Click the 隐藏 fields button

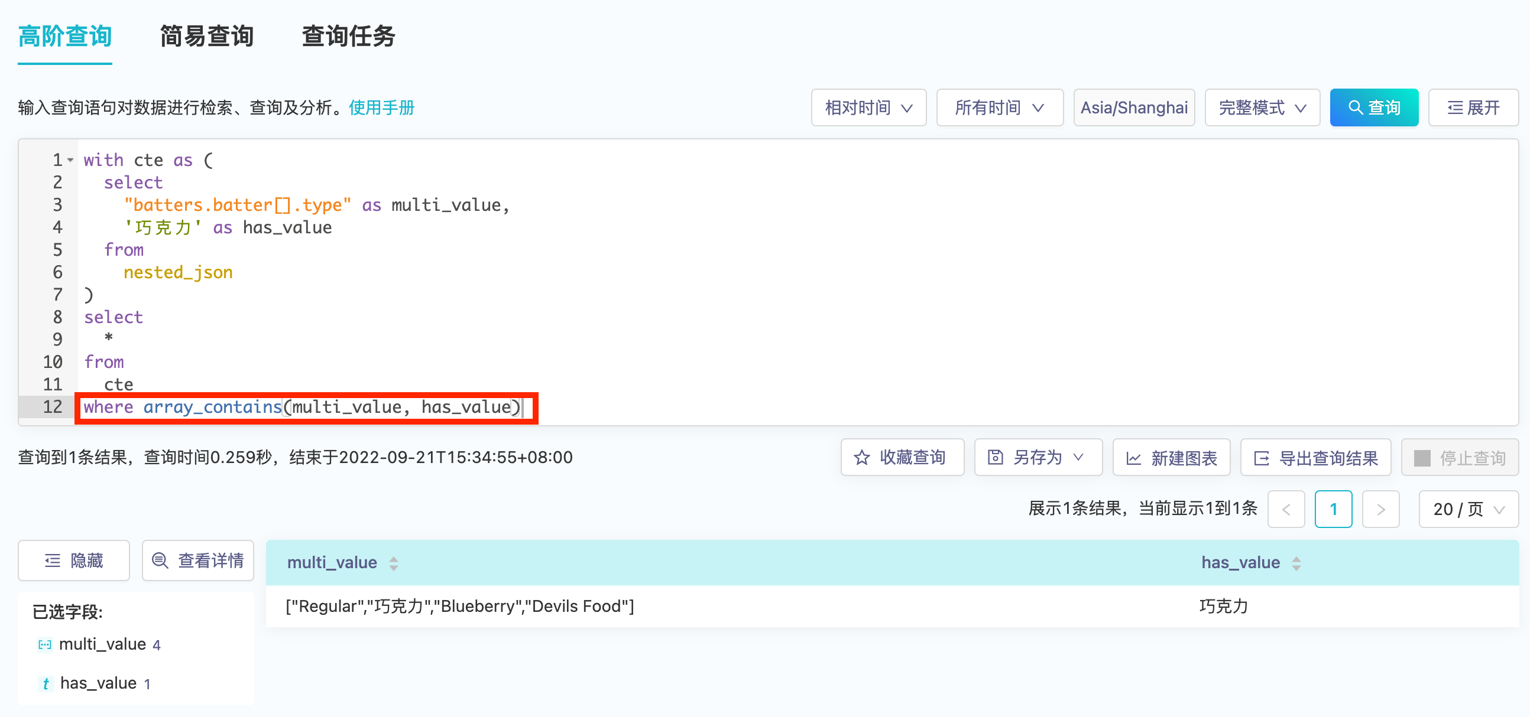(74, 560)
